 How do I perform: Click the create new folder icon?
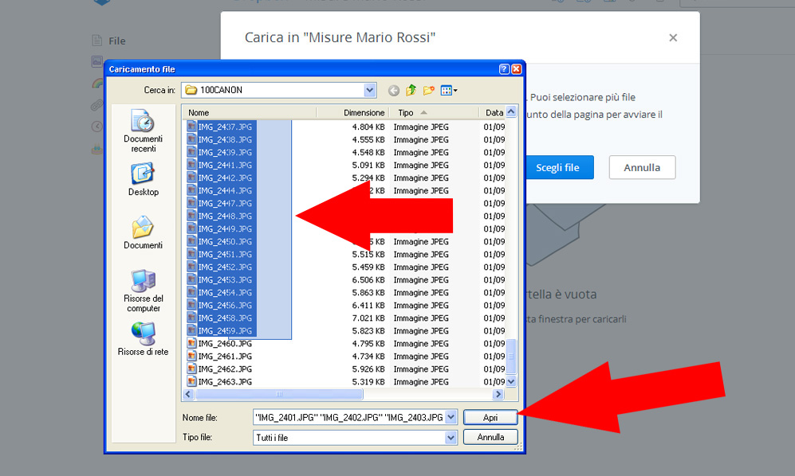(x=429, y=90)
